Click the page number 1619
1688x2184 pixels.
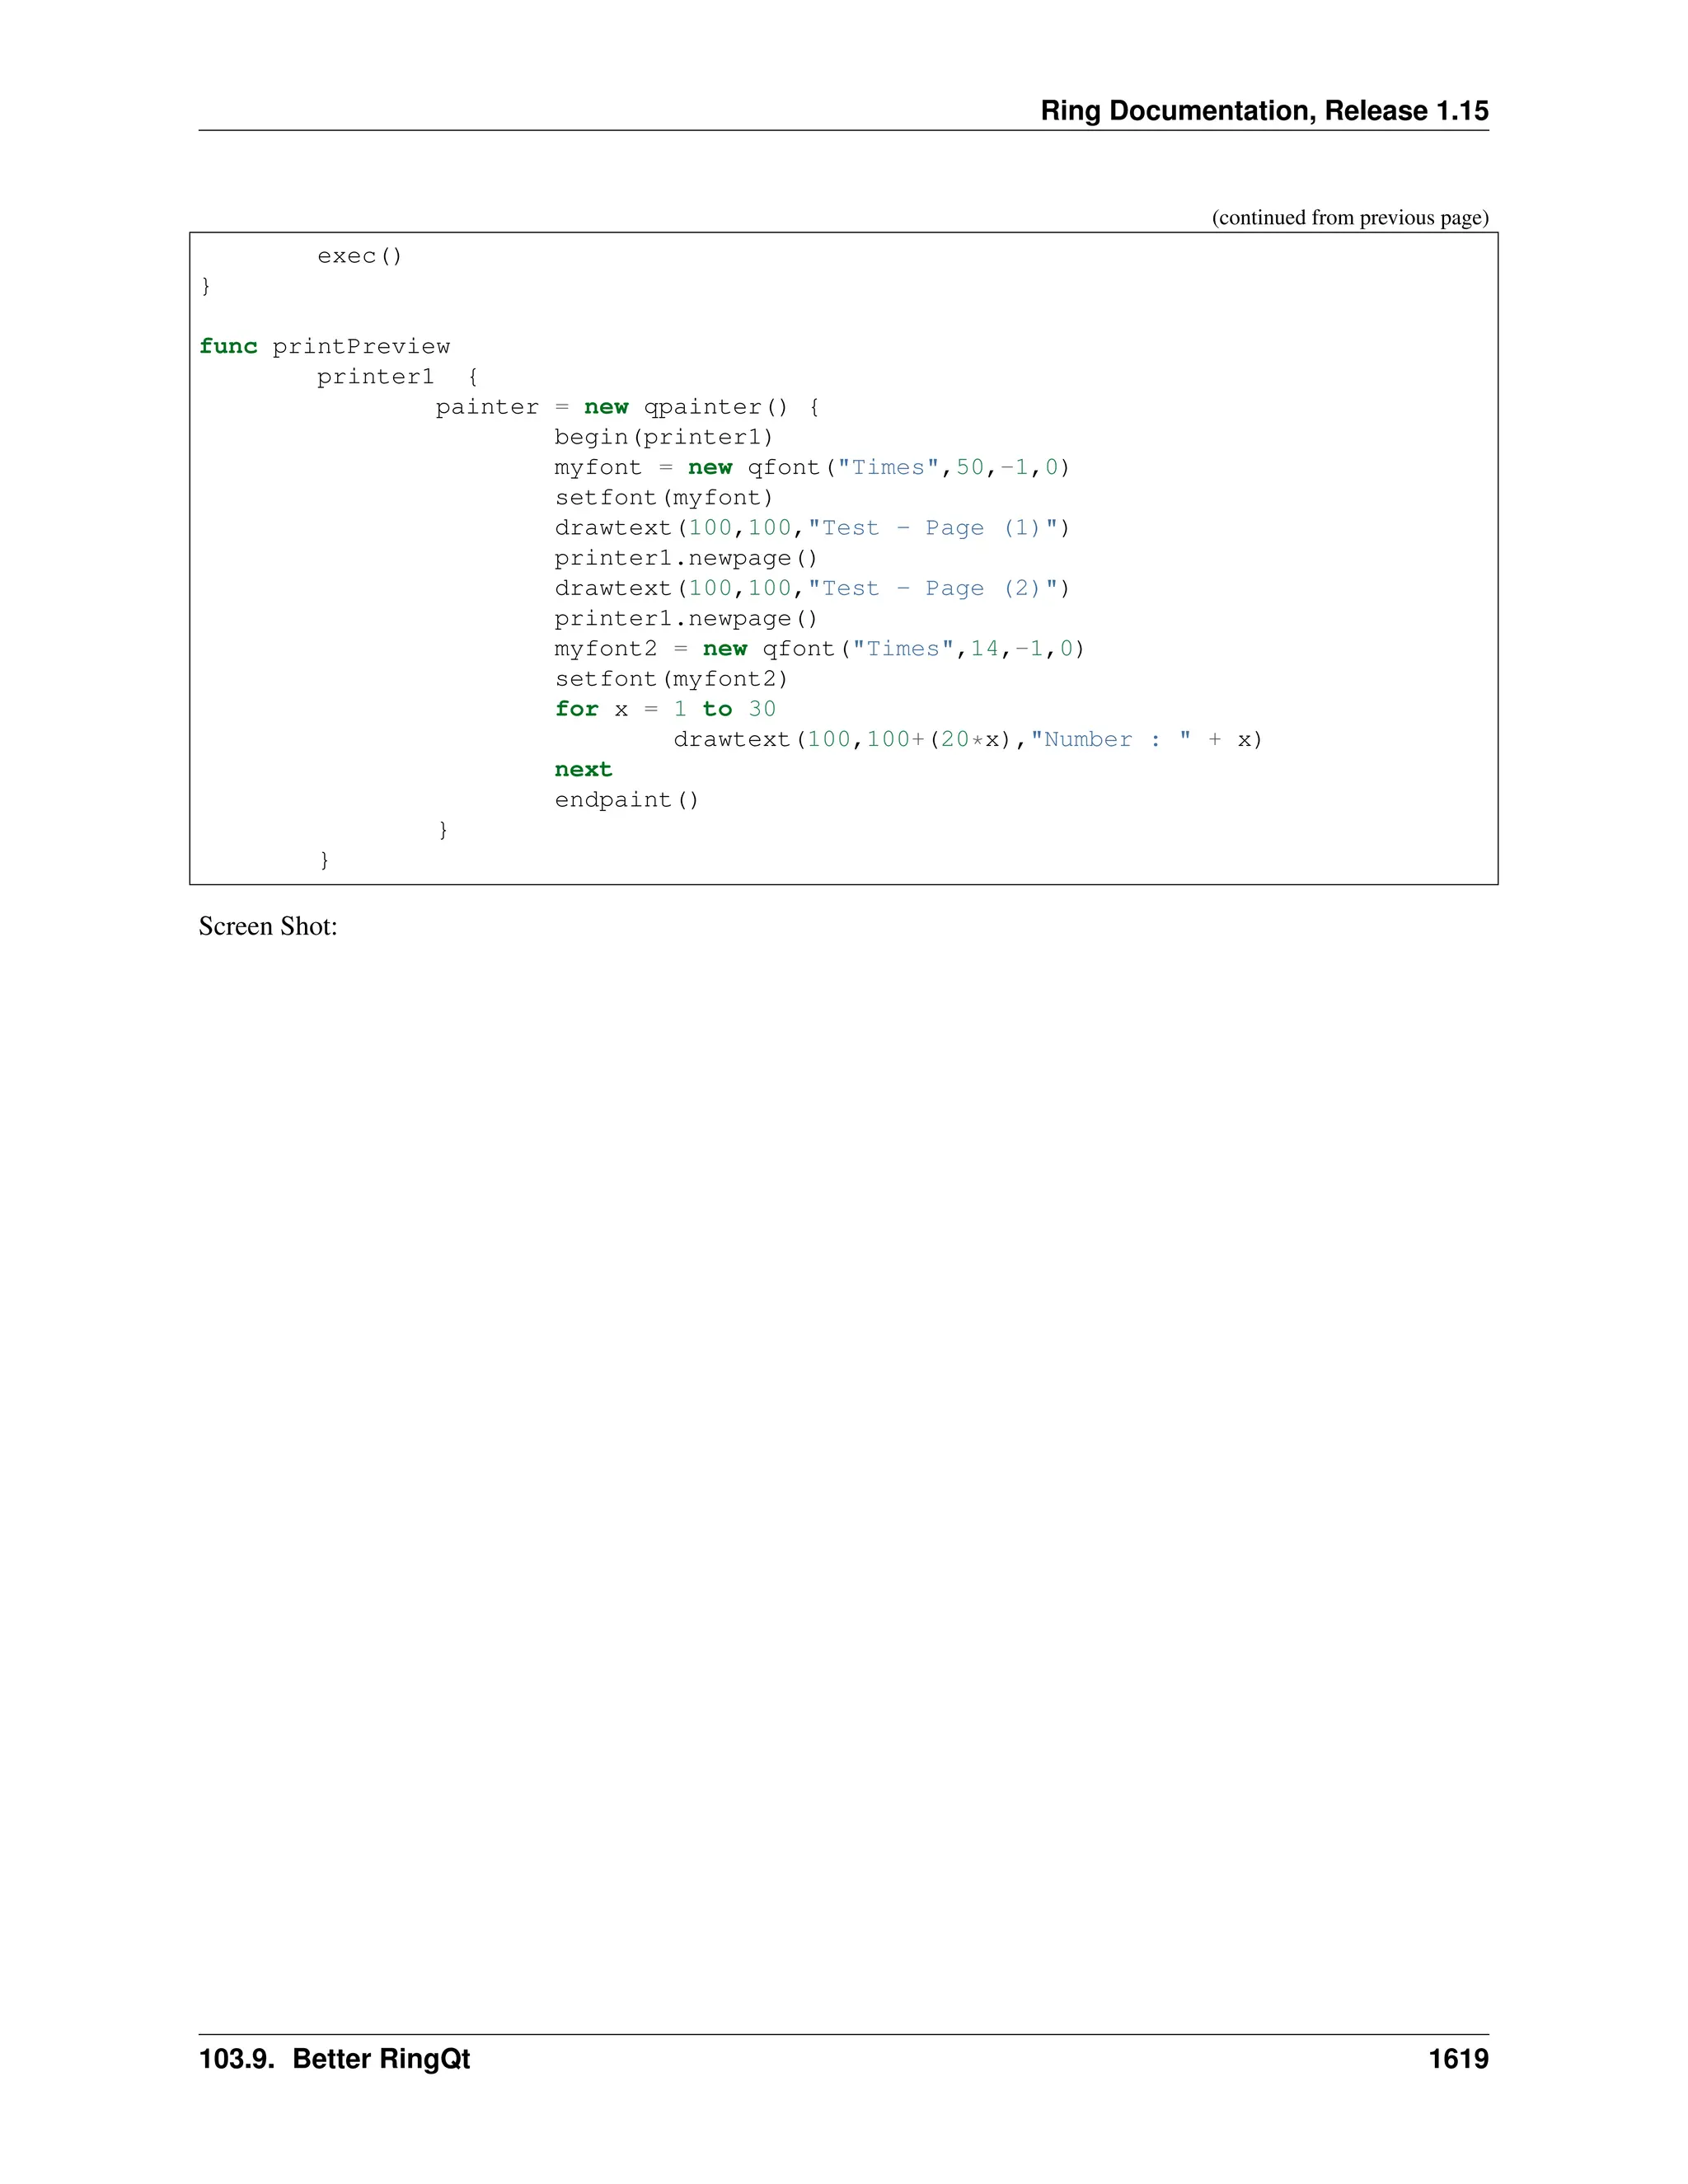(1458, 2059)
